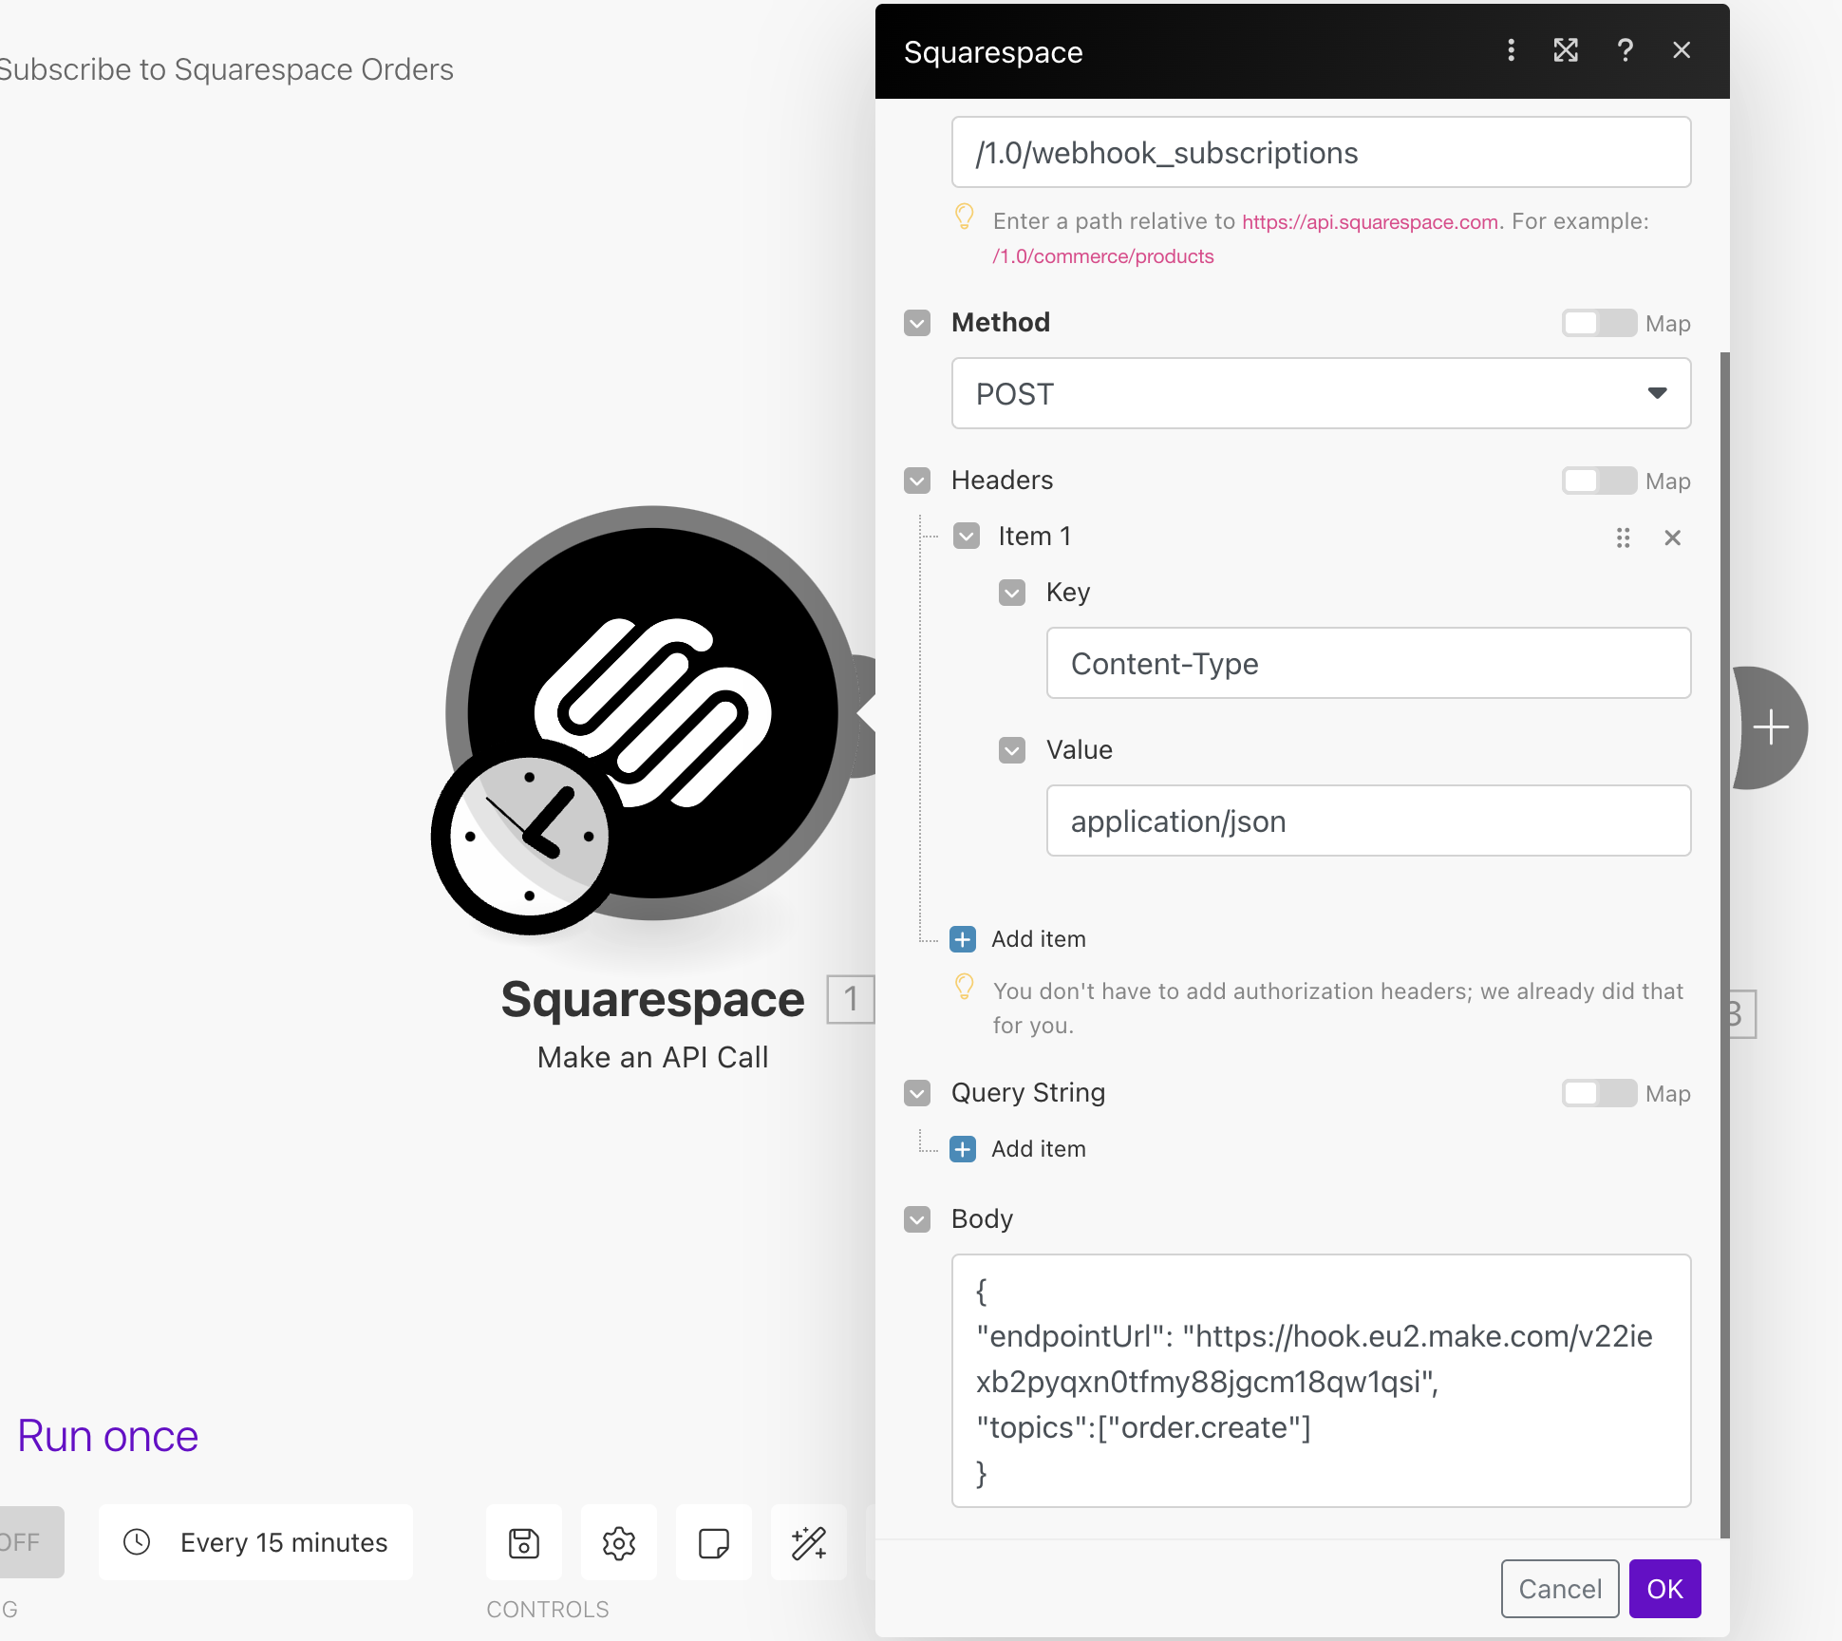
Task: Click the clock icon beside Every 15 minutes
Action: pyautogui.click(x=138, y=1542)
